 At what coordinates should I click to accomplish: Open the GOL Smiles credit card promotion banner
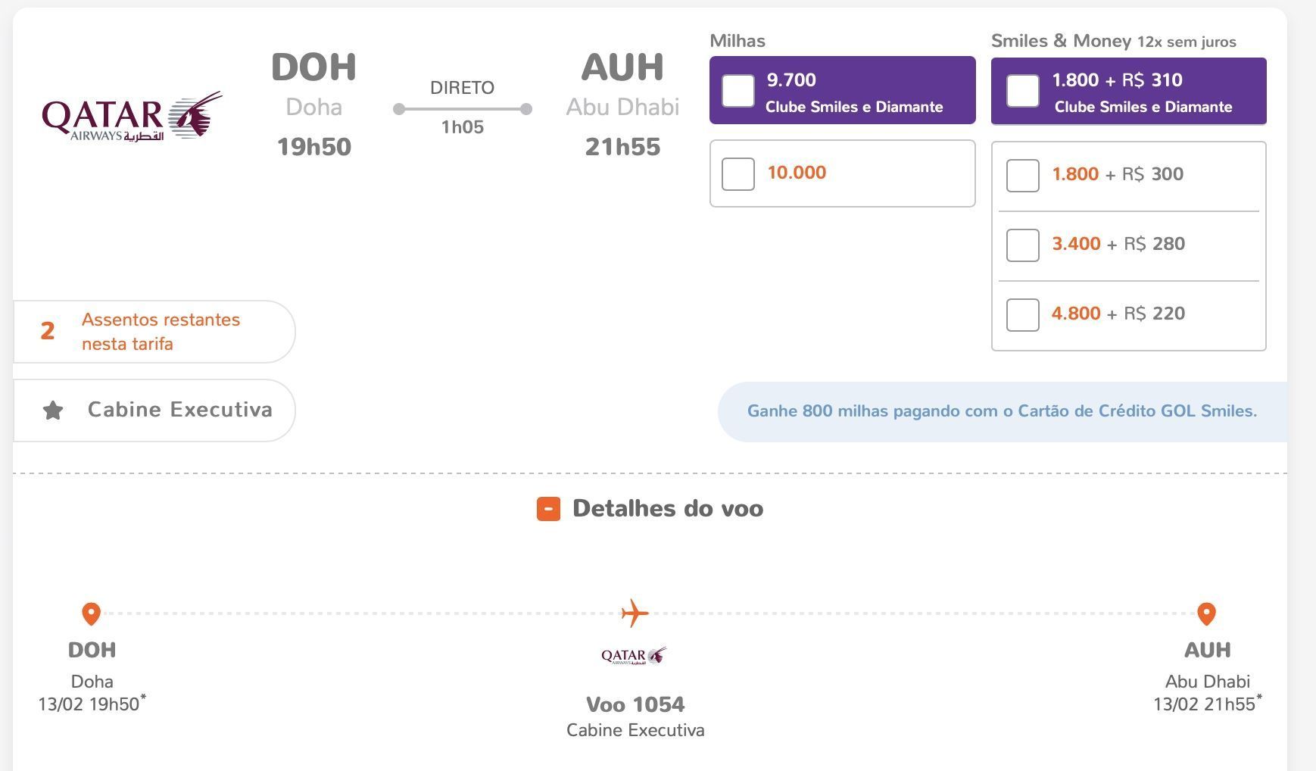[x=1002, y=411]
